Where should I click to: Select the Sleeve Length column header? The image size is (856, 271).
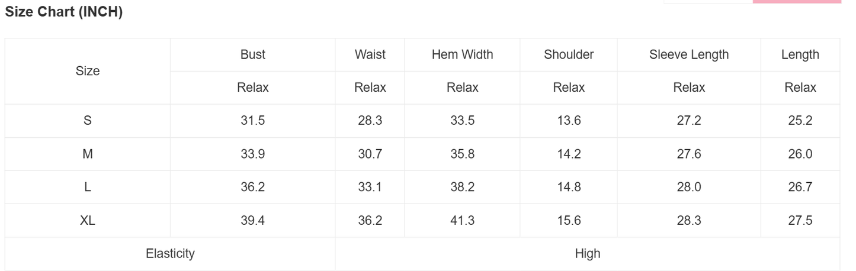(x=689, y=54)
